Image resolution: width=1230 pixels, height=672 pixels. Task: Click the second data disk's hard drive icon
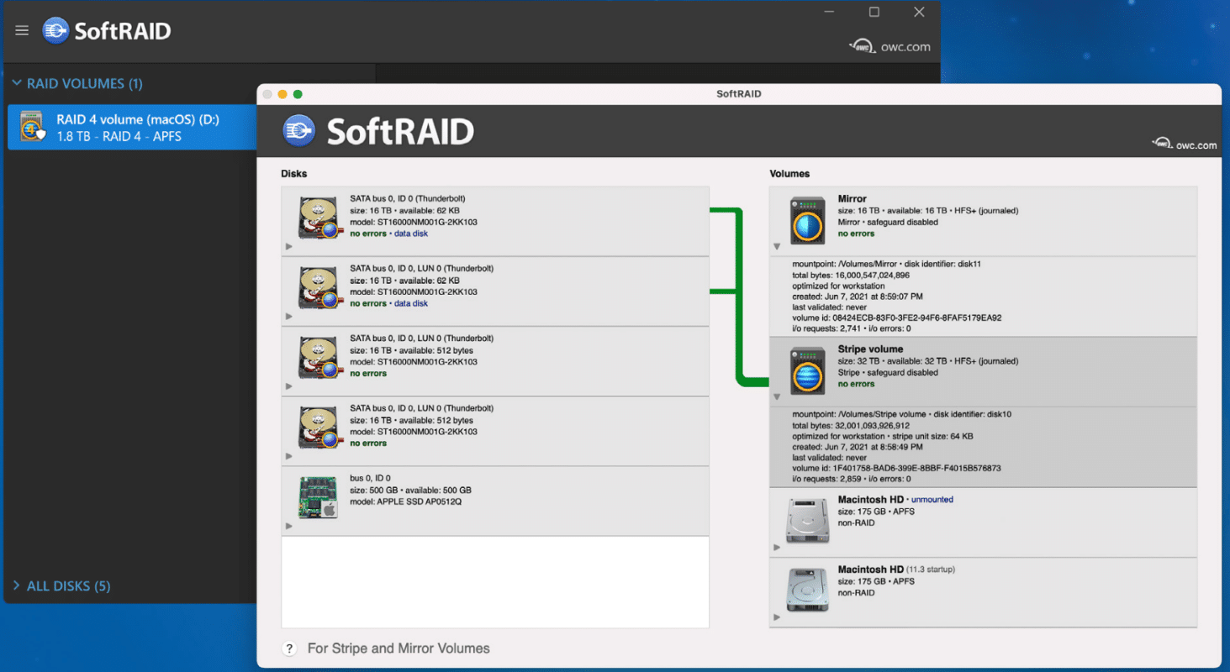click(x=319, y=288)
